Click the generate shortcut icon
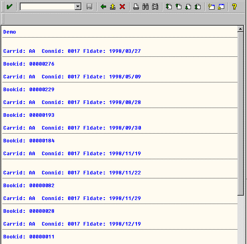The image size is (247, 244). pyautogui.click(x=221, y=7)
